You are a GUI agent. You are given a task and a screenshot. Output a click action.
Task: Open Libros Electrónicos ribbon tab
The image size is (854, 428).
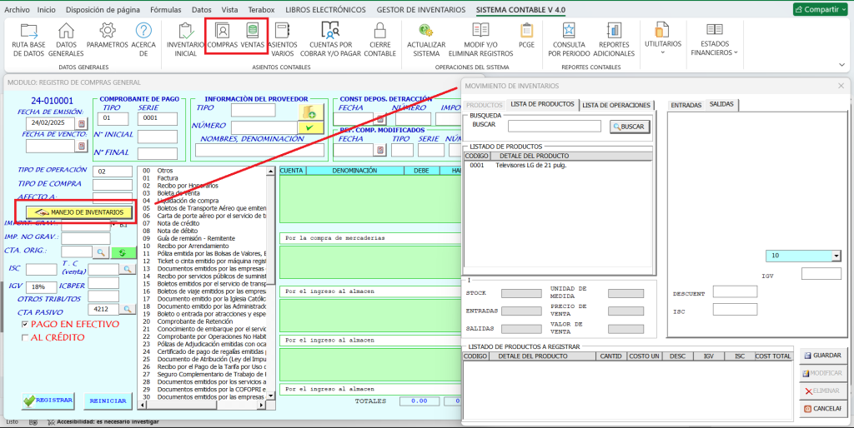pyautogui.click(x=326, y=10)
